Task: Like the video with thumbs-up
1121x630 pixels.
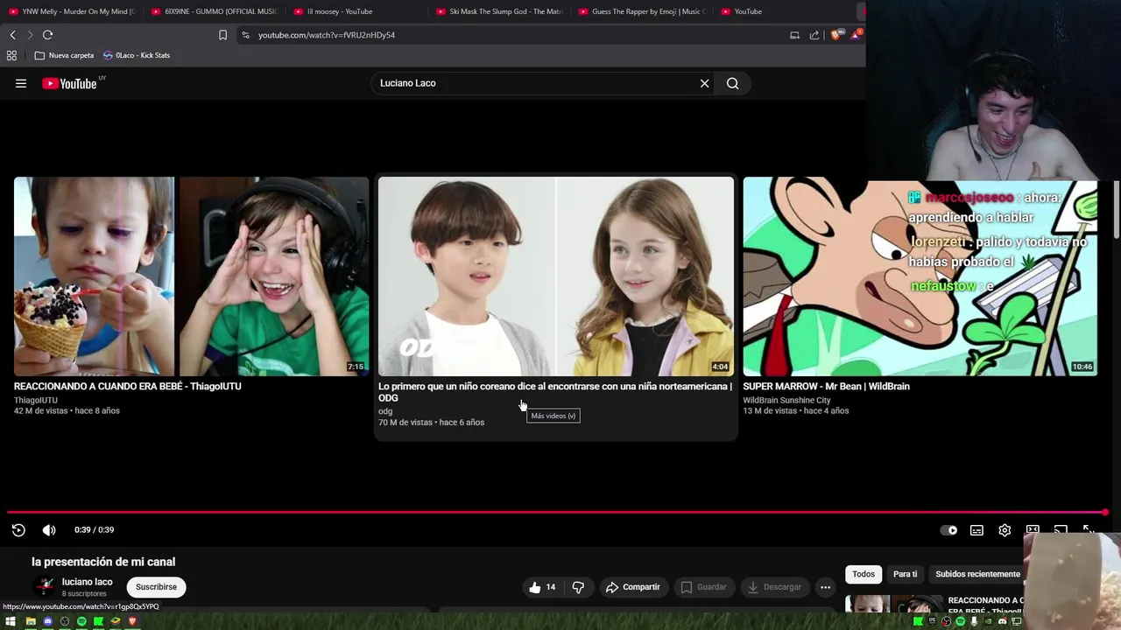Action: (x=542, y=587)
